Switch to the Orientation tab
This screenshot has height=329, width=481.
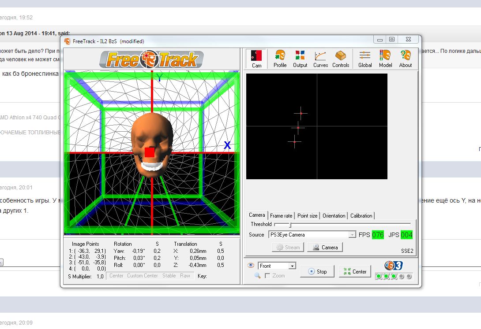[334, 216]
